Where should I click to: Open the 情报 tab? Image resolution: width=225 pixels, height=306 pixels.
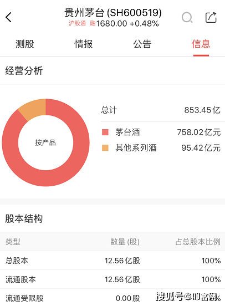[84, 44]
